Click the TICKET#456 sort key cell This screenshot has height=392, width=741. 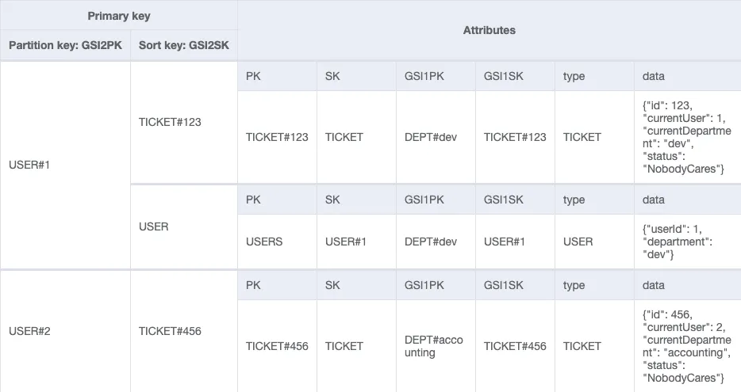coord(184,331)
